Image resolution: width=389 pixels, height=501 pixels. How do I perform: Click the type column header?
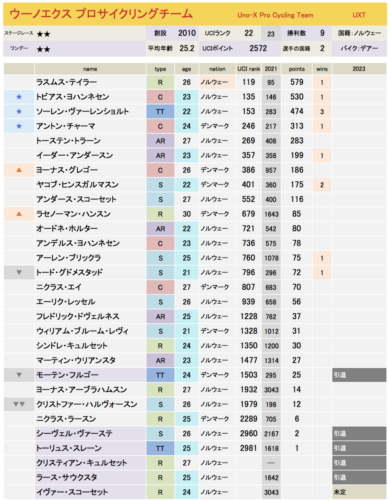tap(160, 69)
